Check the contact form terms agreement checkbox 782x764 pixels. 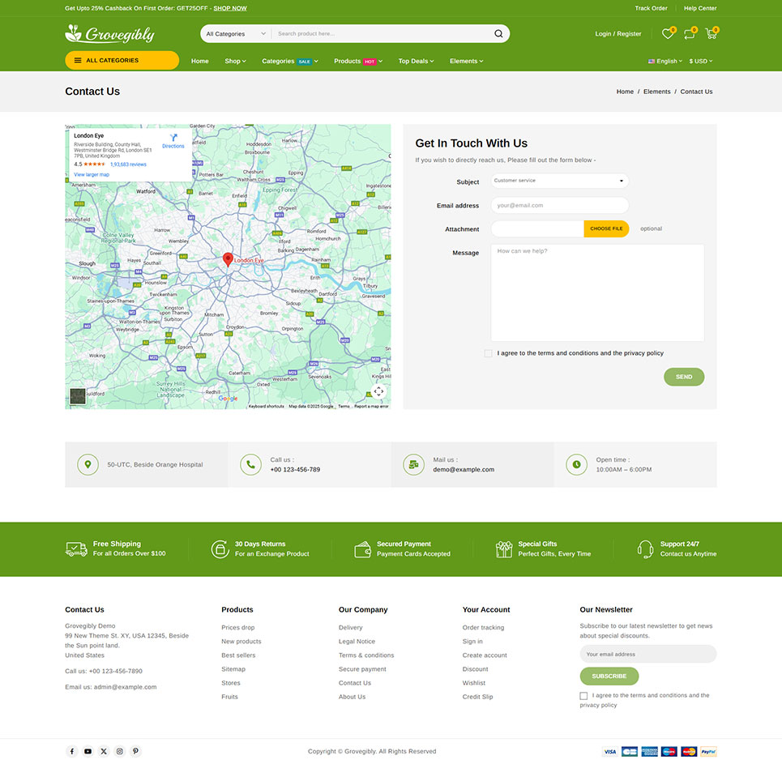(x=488, y=353)
